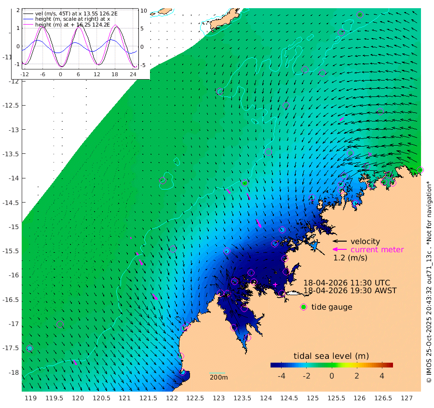Click the '18-04-2026 11:30 UTC' timestamp
This screenshot has height=408, width=434.
pyautogui.click(x=347, y=283)
